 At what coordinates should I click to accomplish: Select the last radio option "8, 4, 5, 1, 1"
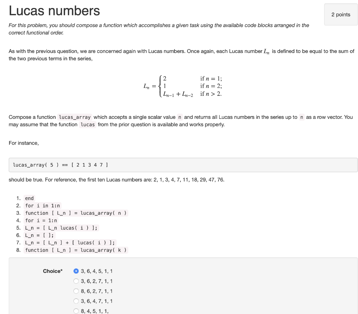point(76,311)
